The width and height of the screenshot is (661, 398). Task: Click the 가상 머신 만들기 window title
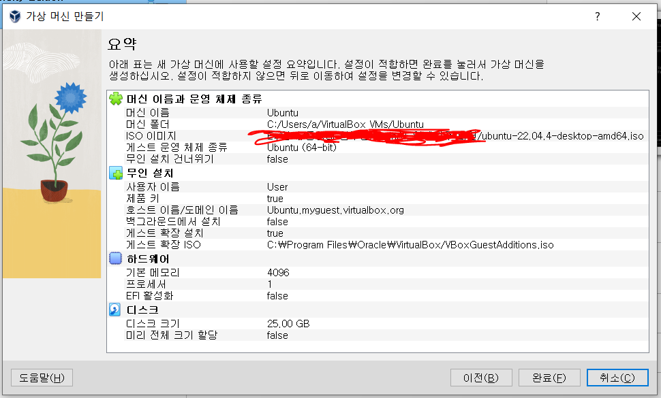(65, 16)
